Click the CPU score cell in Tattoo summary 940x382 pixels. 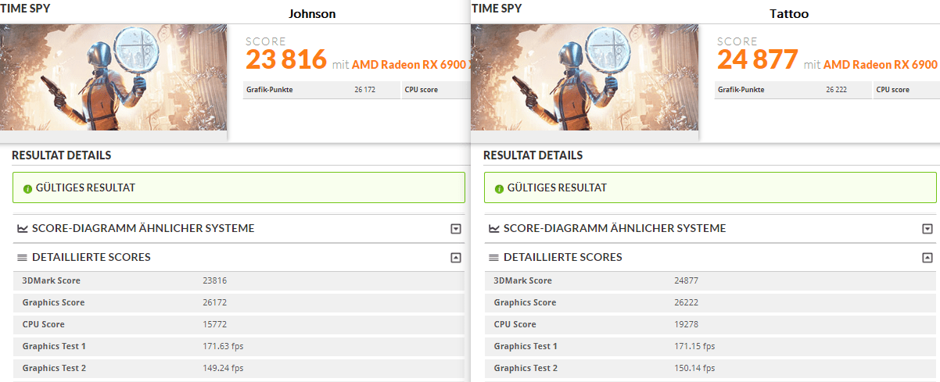tap(906, 90)
